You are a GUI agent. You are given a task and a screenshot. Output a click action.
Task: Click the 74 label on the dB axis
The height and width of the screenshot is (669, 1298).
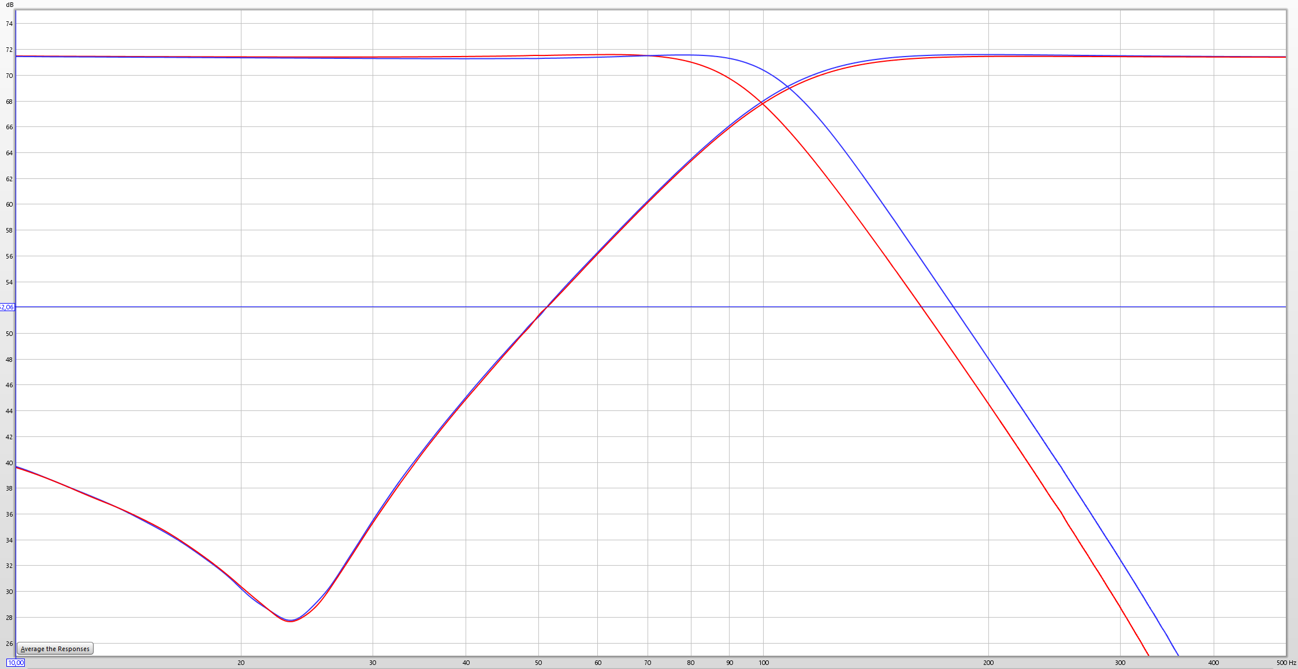[9, 24]
